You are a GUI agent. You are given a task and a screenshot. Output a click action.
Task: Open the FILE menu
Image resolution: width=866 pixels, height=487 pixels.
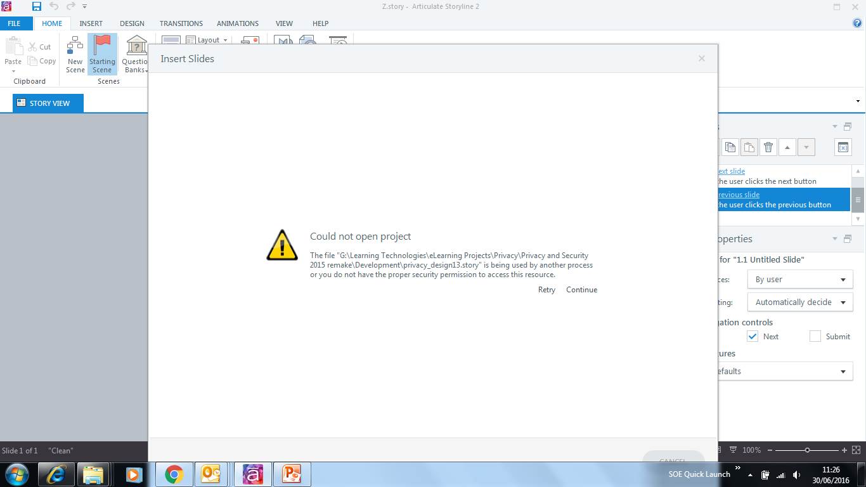click(14, 23)
